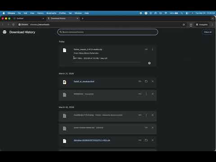Click the Wi-Fi status icon in menu bar
Viewport: 216px width, 162px height.
166,13
